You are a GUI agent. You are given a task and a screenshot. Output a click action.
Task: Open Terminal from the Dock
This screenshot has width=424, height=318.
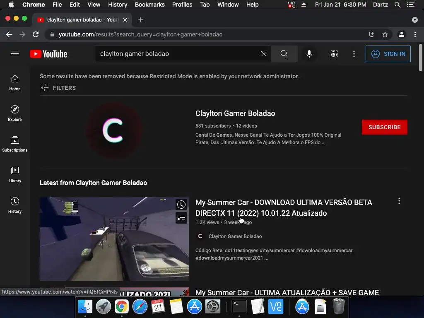pyautogui.click(x=239, y=306)
